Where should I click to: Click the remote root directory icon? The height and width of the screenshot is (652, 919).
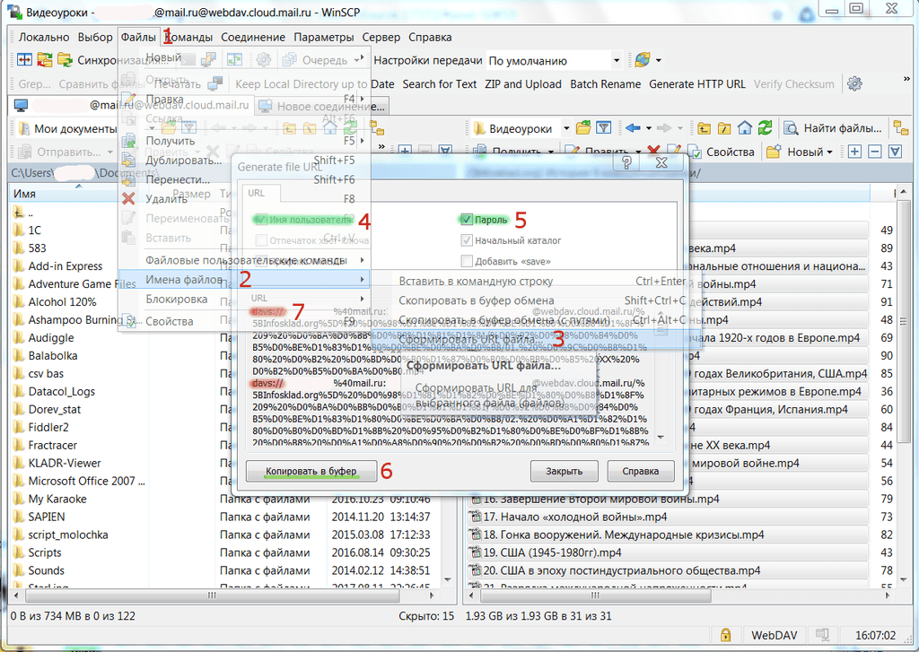pyautogui.click(x=724, y=127)
